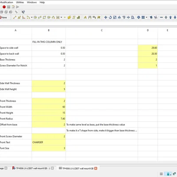Select the Draft Rectangle tool

(44, 17)
